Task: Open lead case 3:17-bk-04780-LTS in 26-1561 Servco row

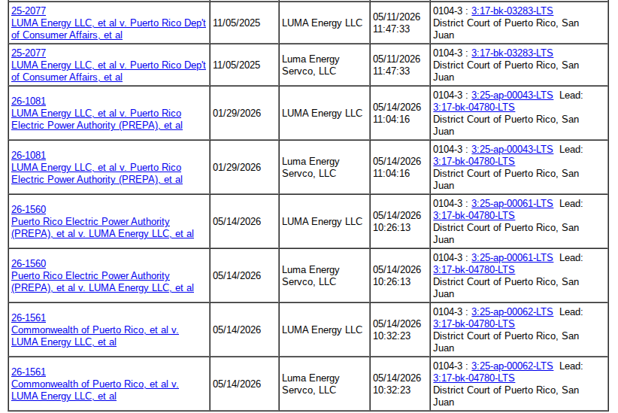Action: pos(474,377)
